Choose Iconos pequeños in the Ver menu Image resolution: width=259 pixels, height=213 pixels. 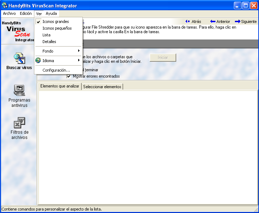pos(58,28)
